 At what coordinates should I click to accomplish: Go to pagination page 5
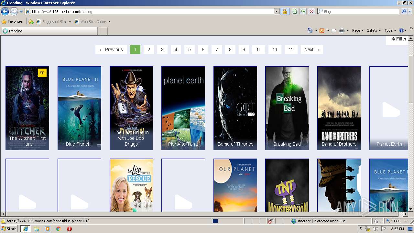point(190,50)
